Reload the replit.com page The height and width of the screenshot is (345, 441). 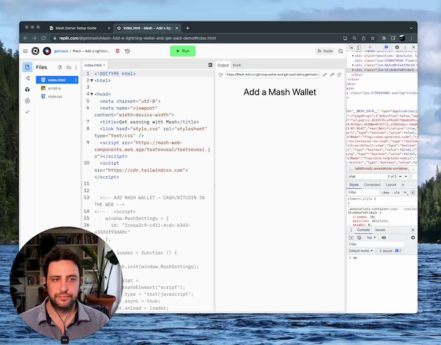coord(44,38)
